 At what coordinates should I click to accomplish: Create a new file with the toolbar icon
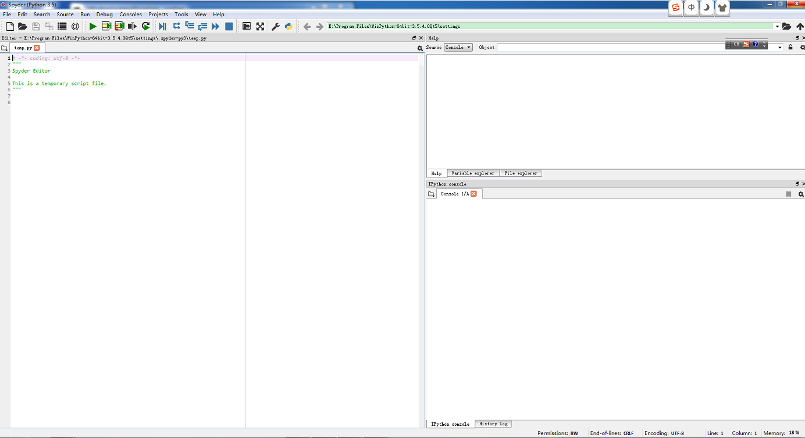9,26
